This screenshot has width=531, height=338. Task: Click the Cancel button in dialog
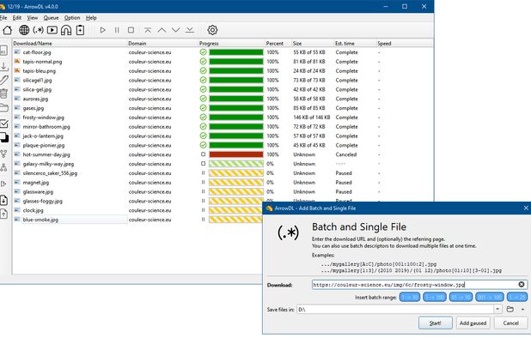[510, 323]
